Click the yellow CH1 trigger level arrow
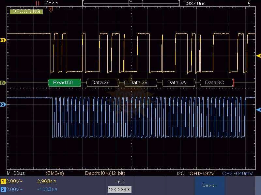The image size is (261, 195). [x=258, y=56]
